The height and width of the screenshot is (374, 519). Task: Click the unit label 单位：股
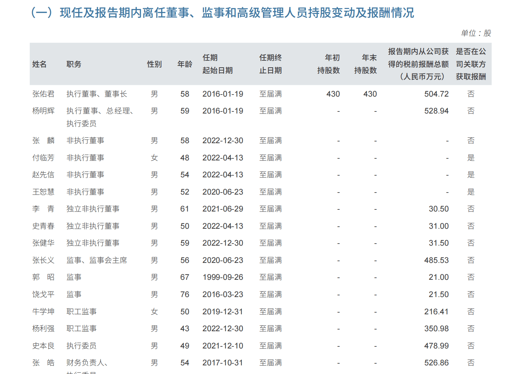[476, 33]
